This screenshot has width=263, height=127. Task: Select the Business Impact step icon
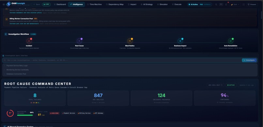pyautogui.click(x=180, y=41)
